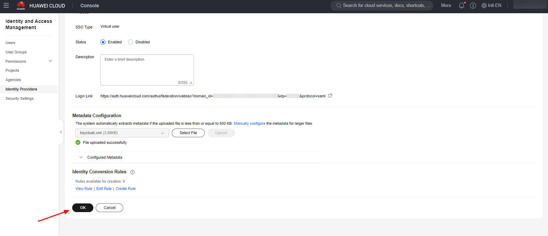This screenshot has width=548, height=236.
Task: Select the Enabled status radio button
Action: point(103,42)
